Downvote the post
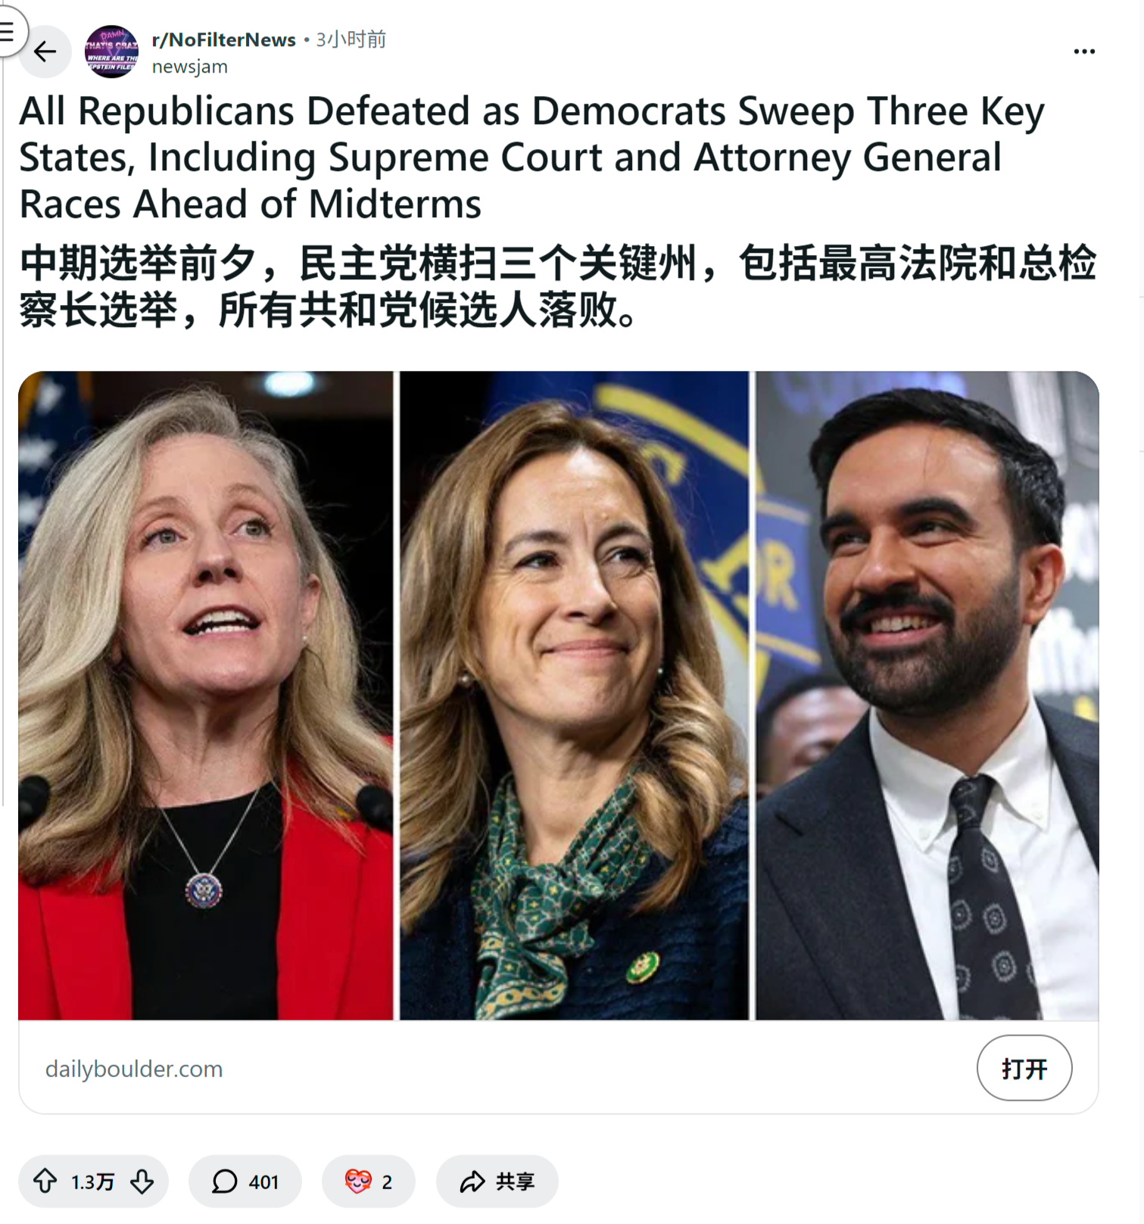1144x1224 pixels. (x=142, y=1181)
